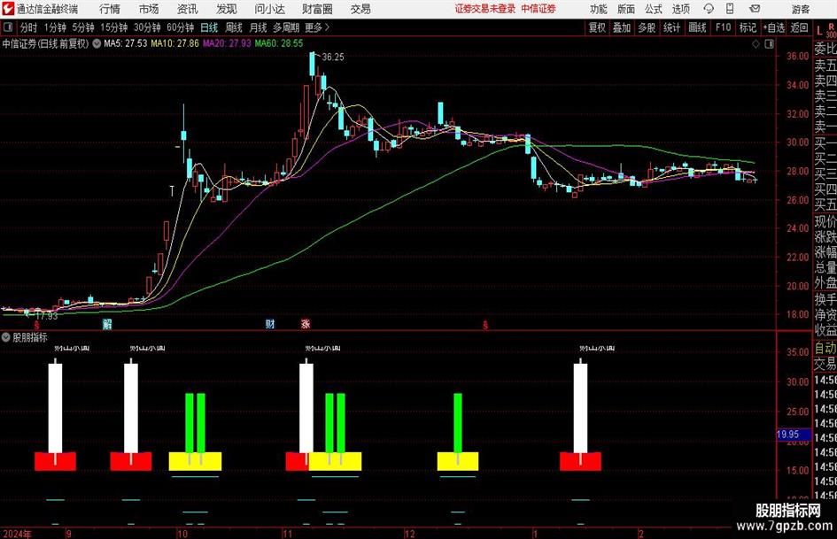Click the red R icon on right panel
The width and height of the screenshot is (837, 539).
coord(831,27)
